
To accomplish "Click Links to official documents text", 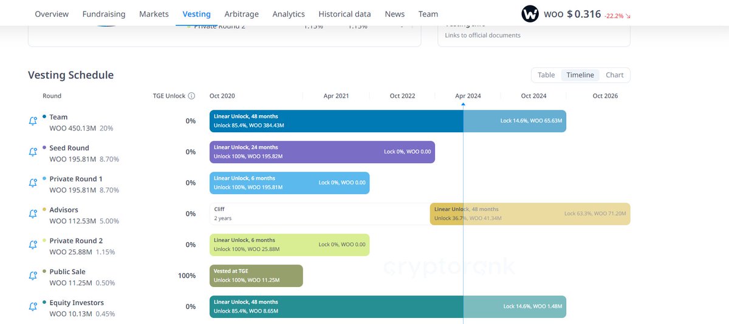I will point(483,35).
